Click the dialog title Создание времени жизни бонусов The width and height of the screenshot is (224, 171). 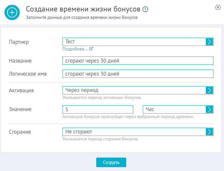83,9
